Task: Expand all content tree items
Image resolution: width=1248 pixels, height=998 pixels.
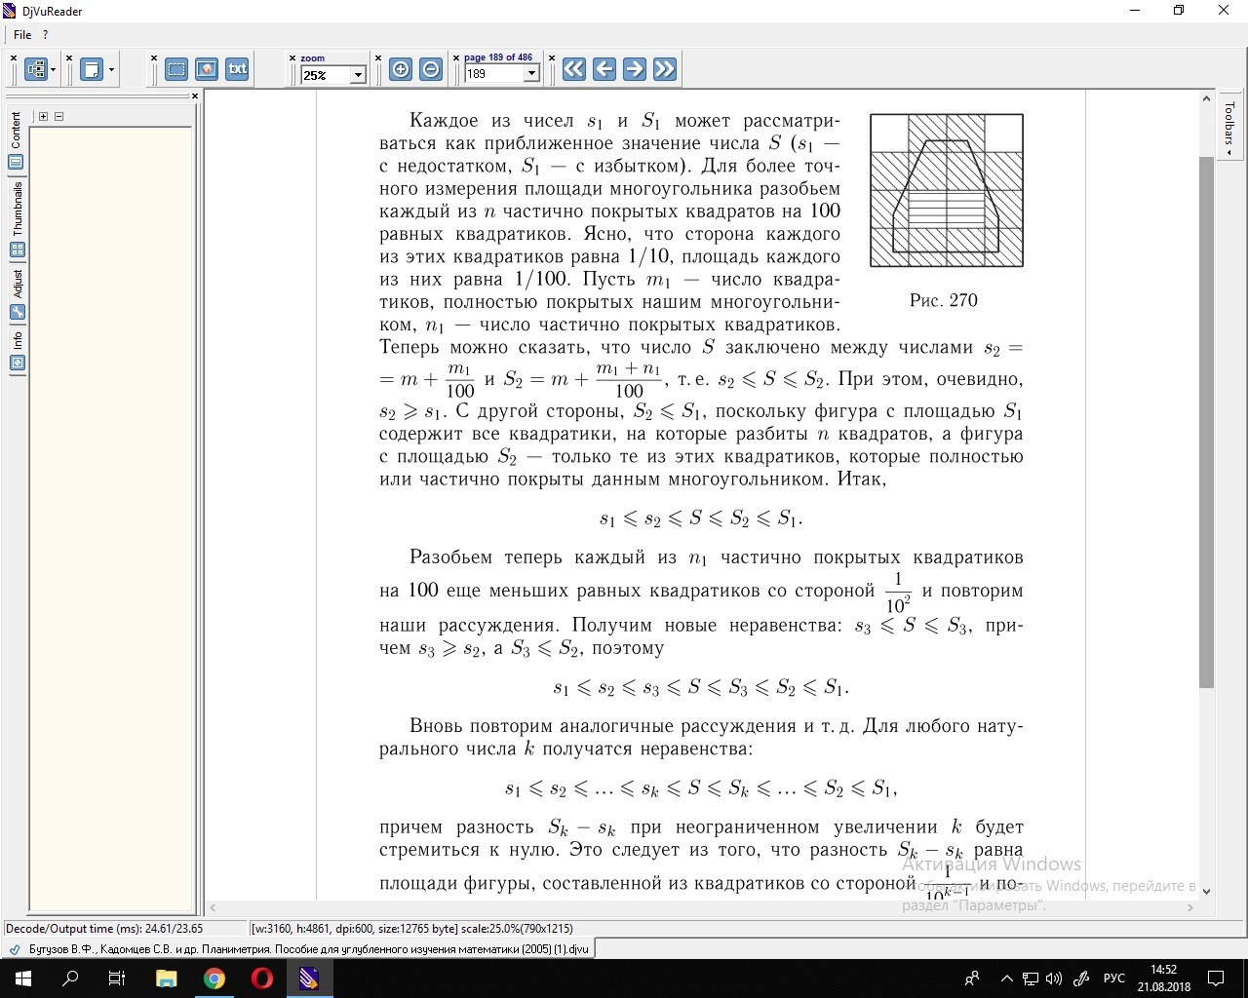Action: coord(43,116)
